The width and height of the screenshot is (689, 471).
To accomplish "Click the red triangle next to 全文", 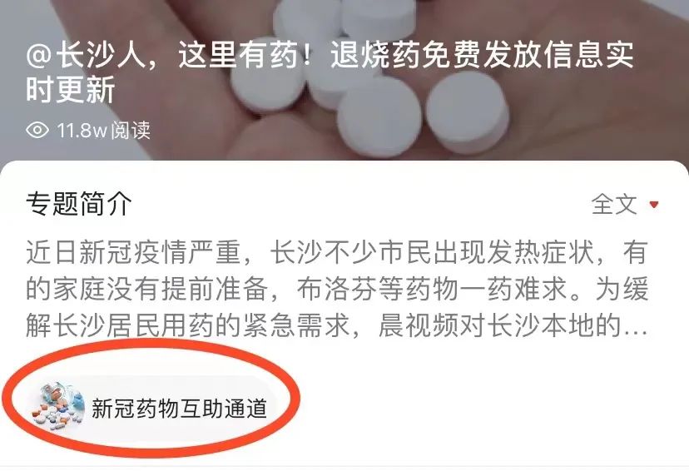I will pyautogui.click(x=654, y=205).
